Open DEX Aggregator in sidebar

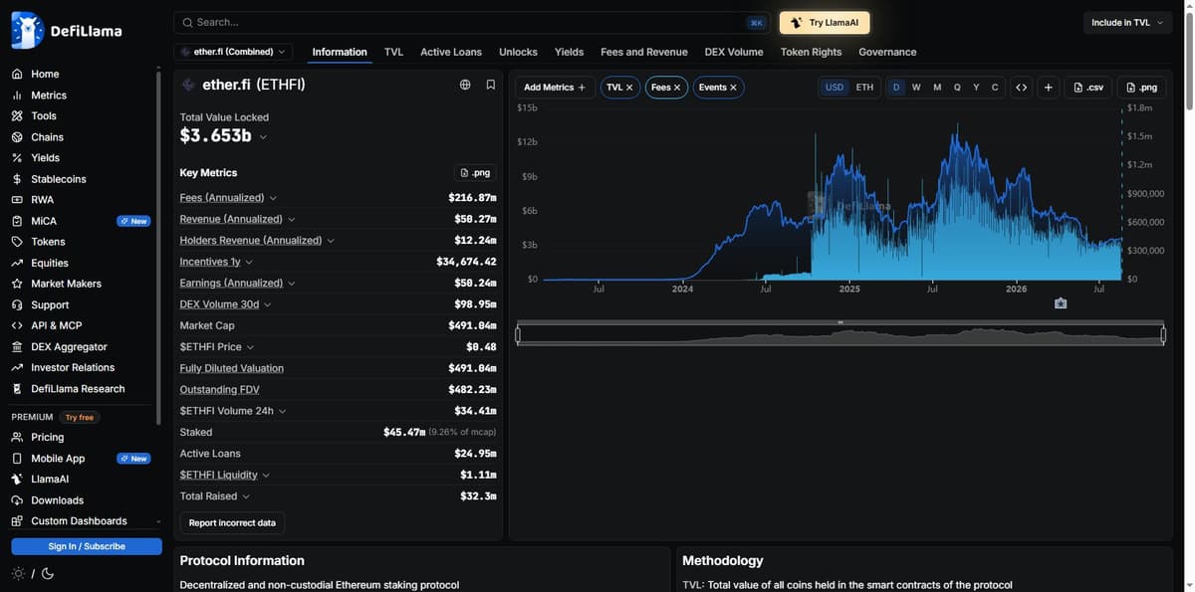(x=69, y=346)
